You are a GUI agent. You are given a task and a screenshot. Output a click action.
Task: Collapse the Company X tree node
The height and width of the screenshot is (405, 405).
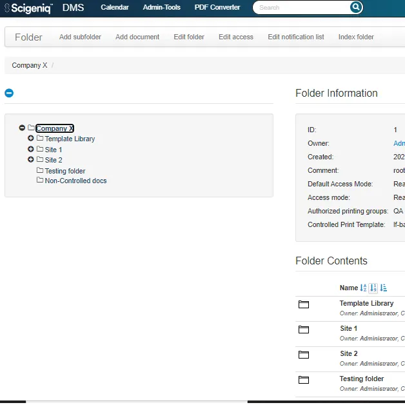(22, 128)
